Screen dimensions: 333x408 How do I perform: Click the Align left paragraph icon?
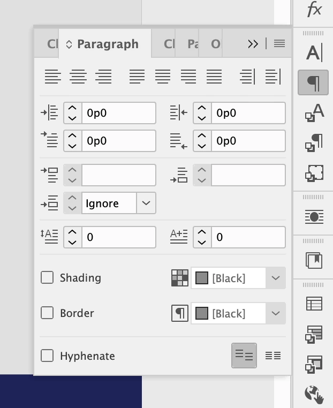point(52,77)
